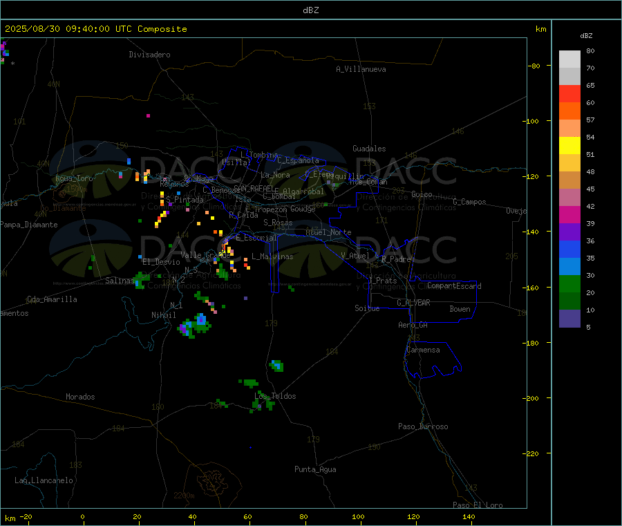Click the C_Campos label

click(469, 202)
